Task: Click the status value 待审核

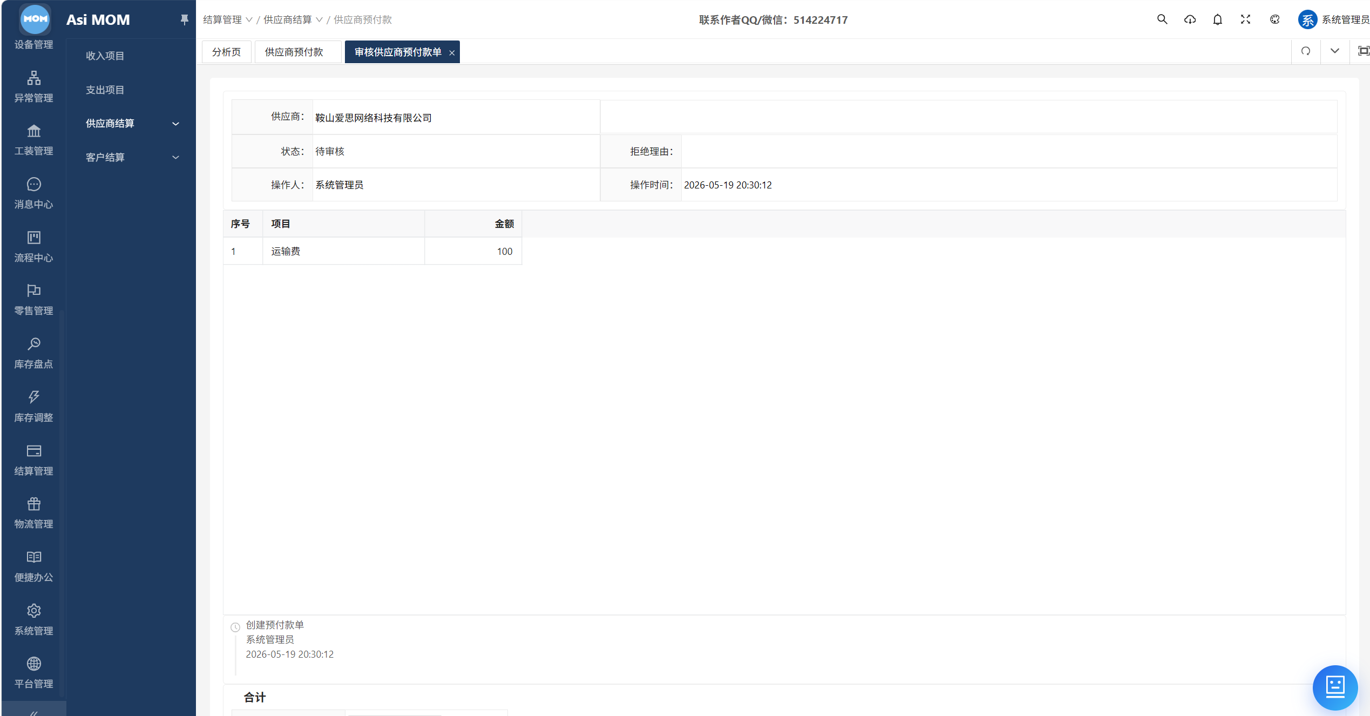Action: click(330, 151)
